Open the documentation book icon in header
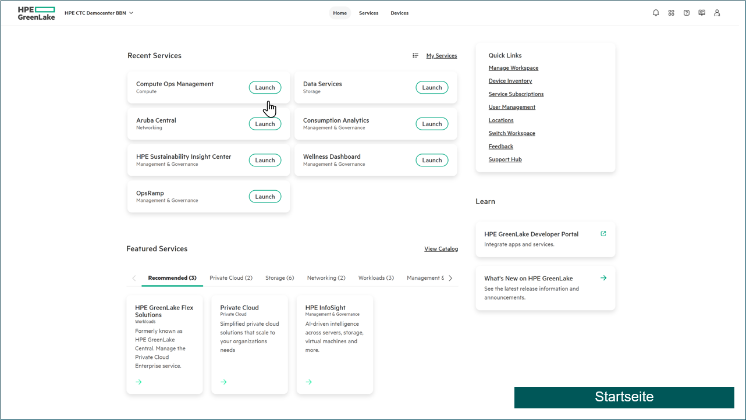 702,13
